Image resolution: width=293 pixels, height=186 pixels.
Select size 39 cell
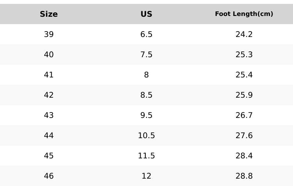coord(49,34)
